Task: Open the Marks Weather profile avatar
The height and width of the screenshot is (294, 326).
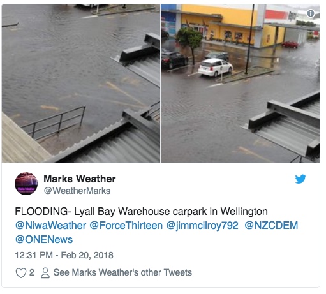Action: click(x=26, y=184)
